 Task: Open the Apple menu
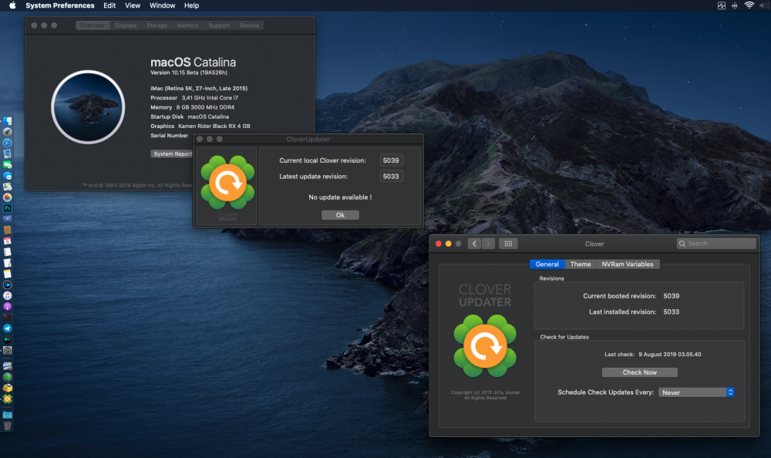click(12, 5)
